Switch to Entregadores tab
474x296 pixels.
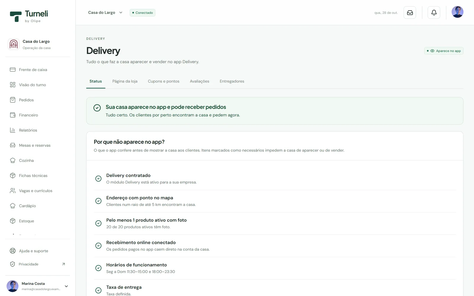(232, 81)
